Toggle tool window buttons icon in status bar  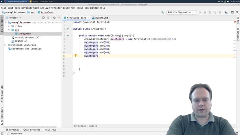[2, 133]
